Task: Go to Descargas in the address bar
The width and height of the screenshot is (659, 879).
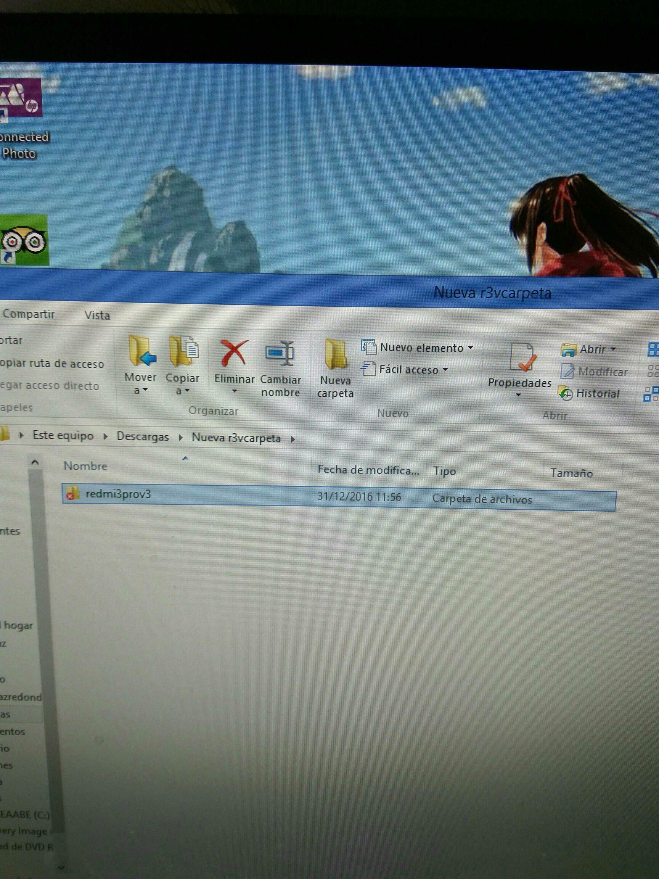Action: [143, 437]
